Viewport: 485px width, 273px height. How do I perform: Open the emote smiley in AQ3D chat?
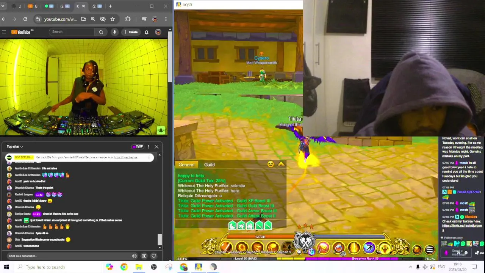(x=271, y=164)
